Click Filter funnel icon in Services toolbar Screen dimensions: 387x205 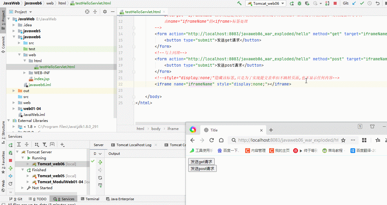click(45, 145)
